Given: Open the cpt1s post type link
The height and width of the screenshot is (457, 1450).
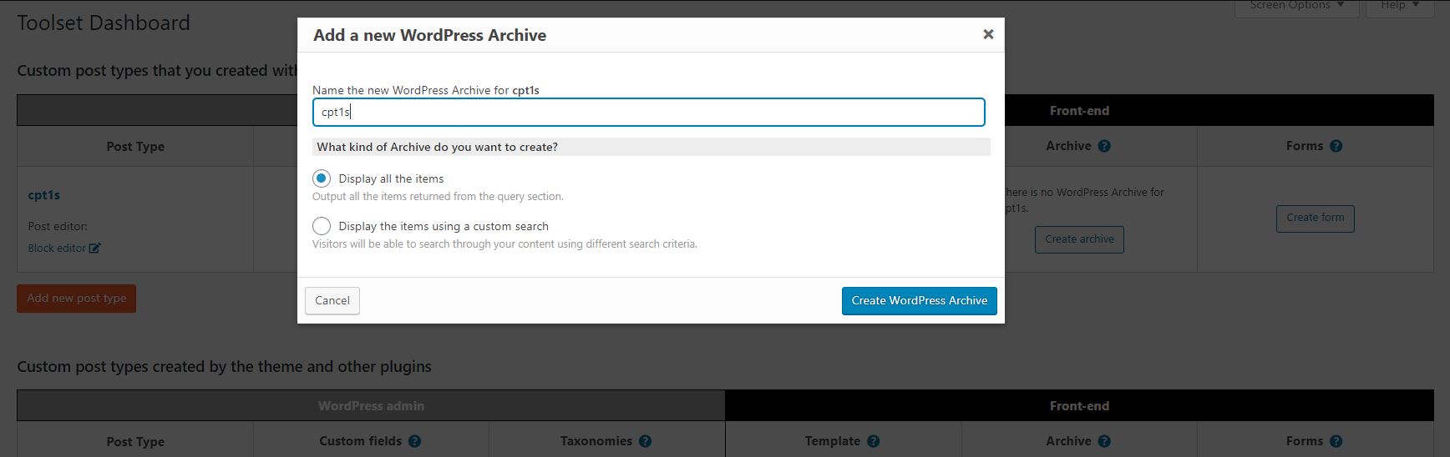Looking at the screenshot, I should (x=44, y=194).
